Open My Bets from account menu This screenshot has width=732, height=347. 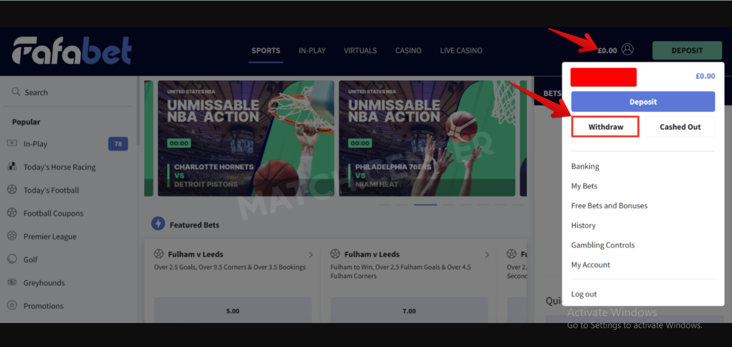pos(584,186)
